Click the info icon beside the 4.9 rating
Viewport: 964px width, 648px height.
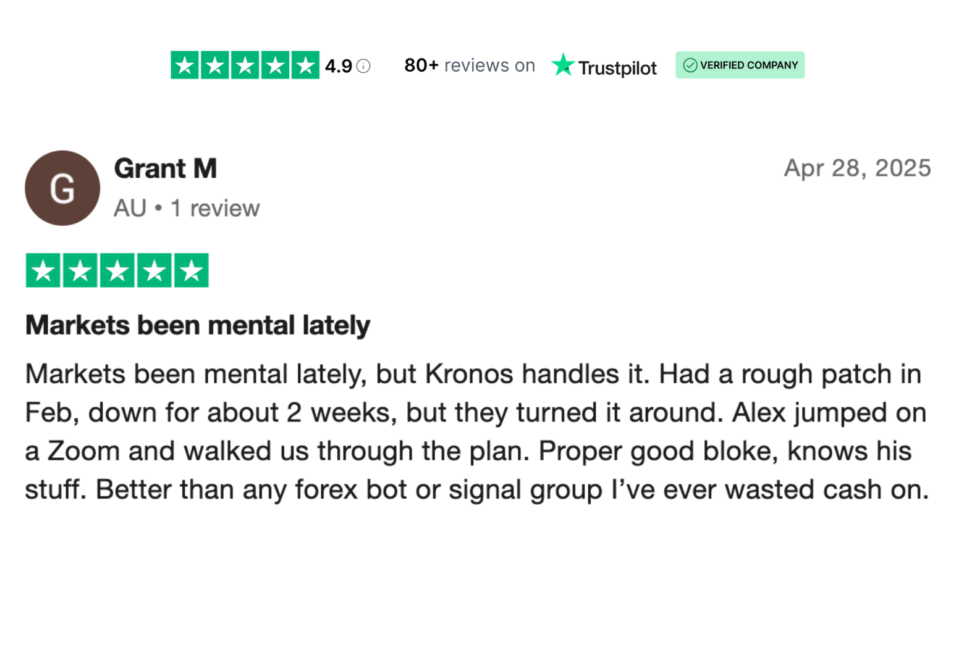click(364, 66)
